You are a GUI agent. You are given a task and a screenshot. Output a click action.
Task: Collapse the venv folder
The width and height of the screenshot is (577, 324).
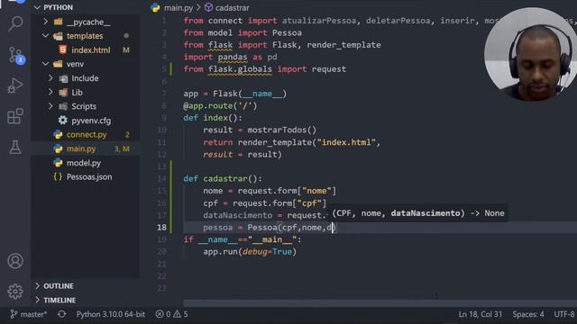tap(46, 64)
